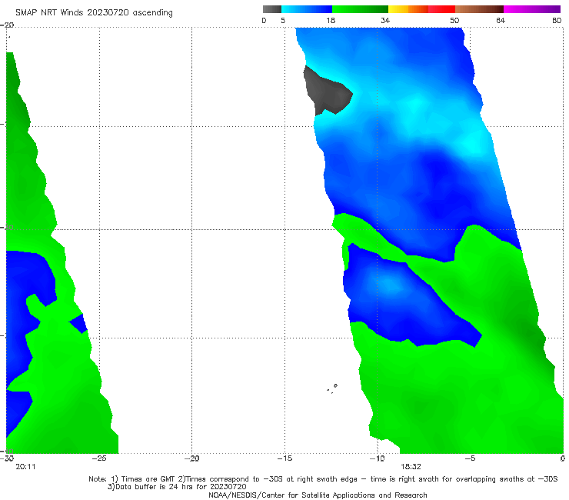Click the small island marks near -12 longitude

pos(332,388)
